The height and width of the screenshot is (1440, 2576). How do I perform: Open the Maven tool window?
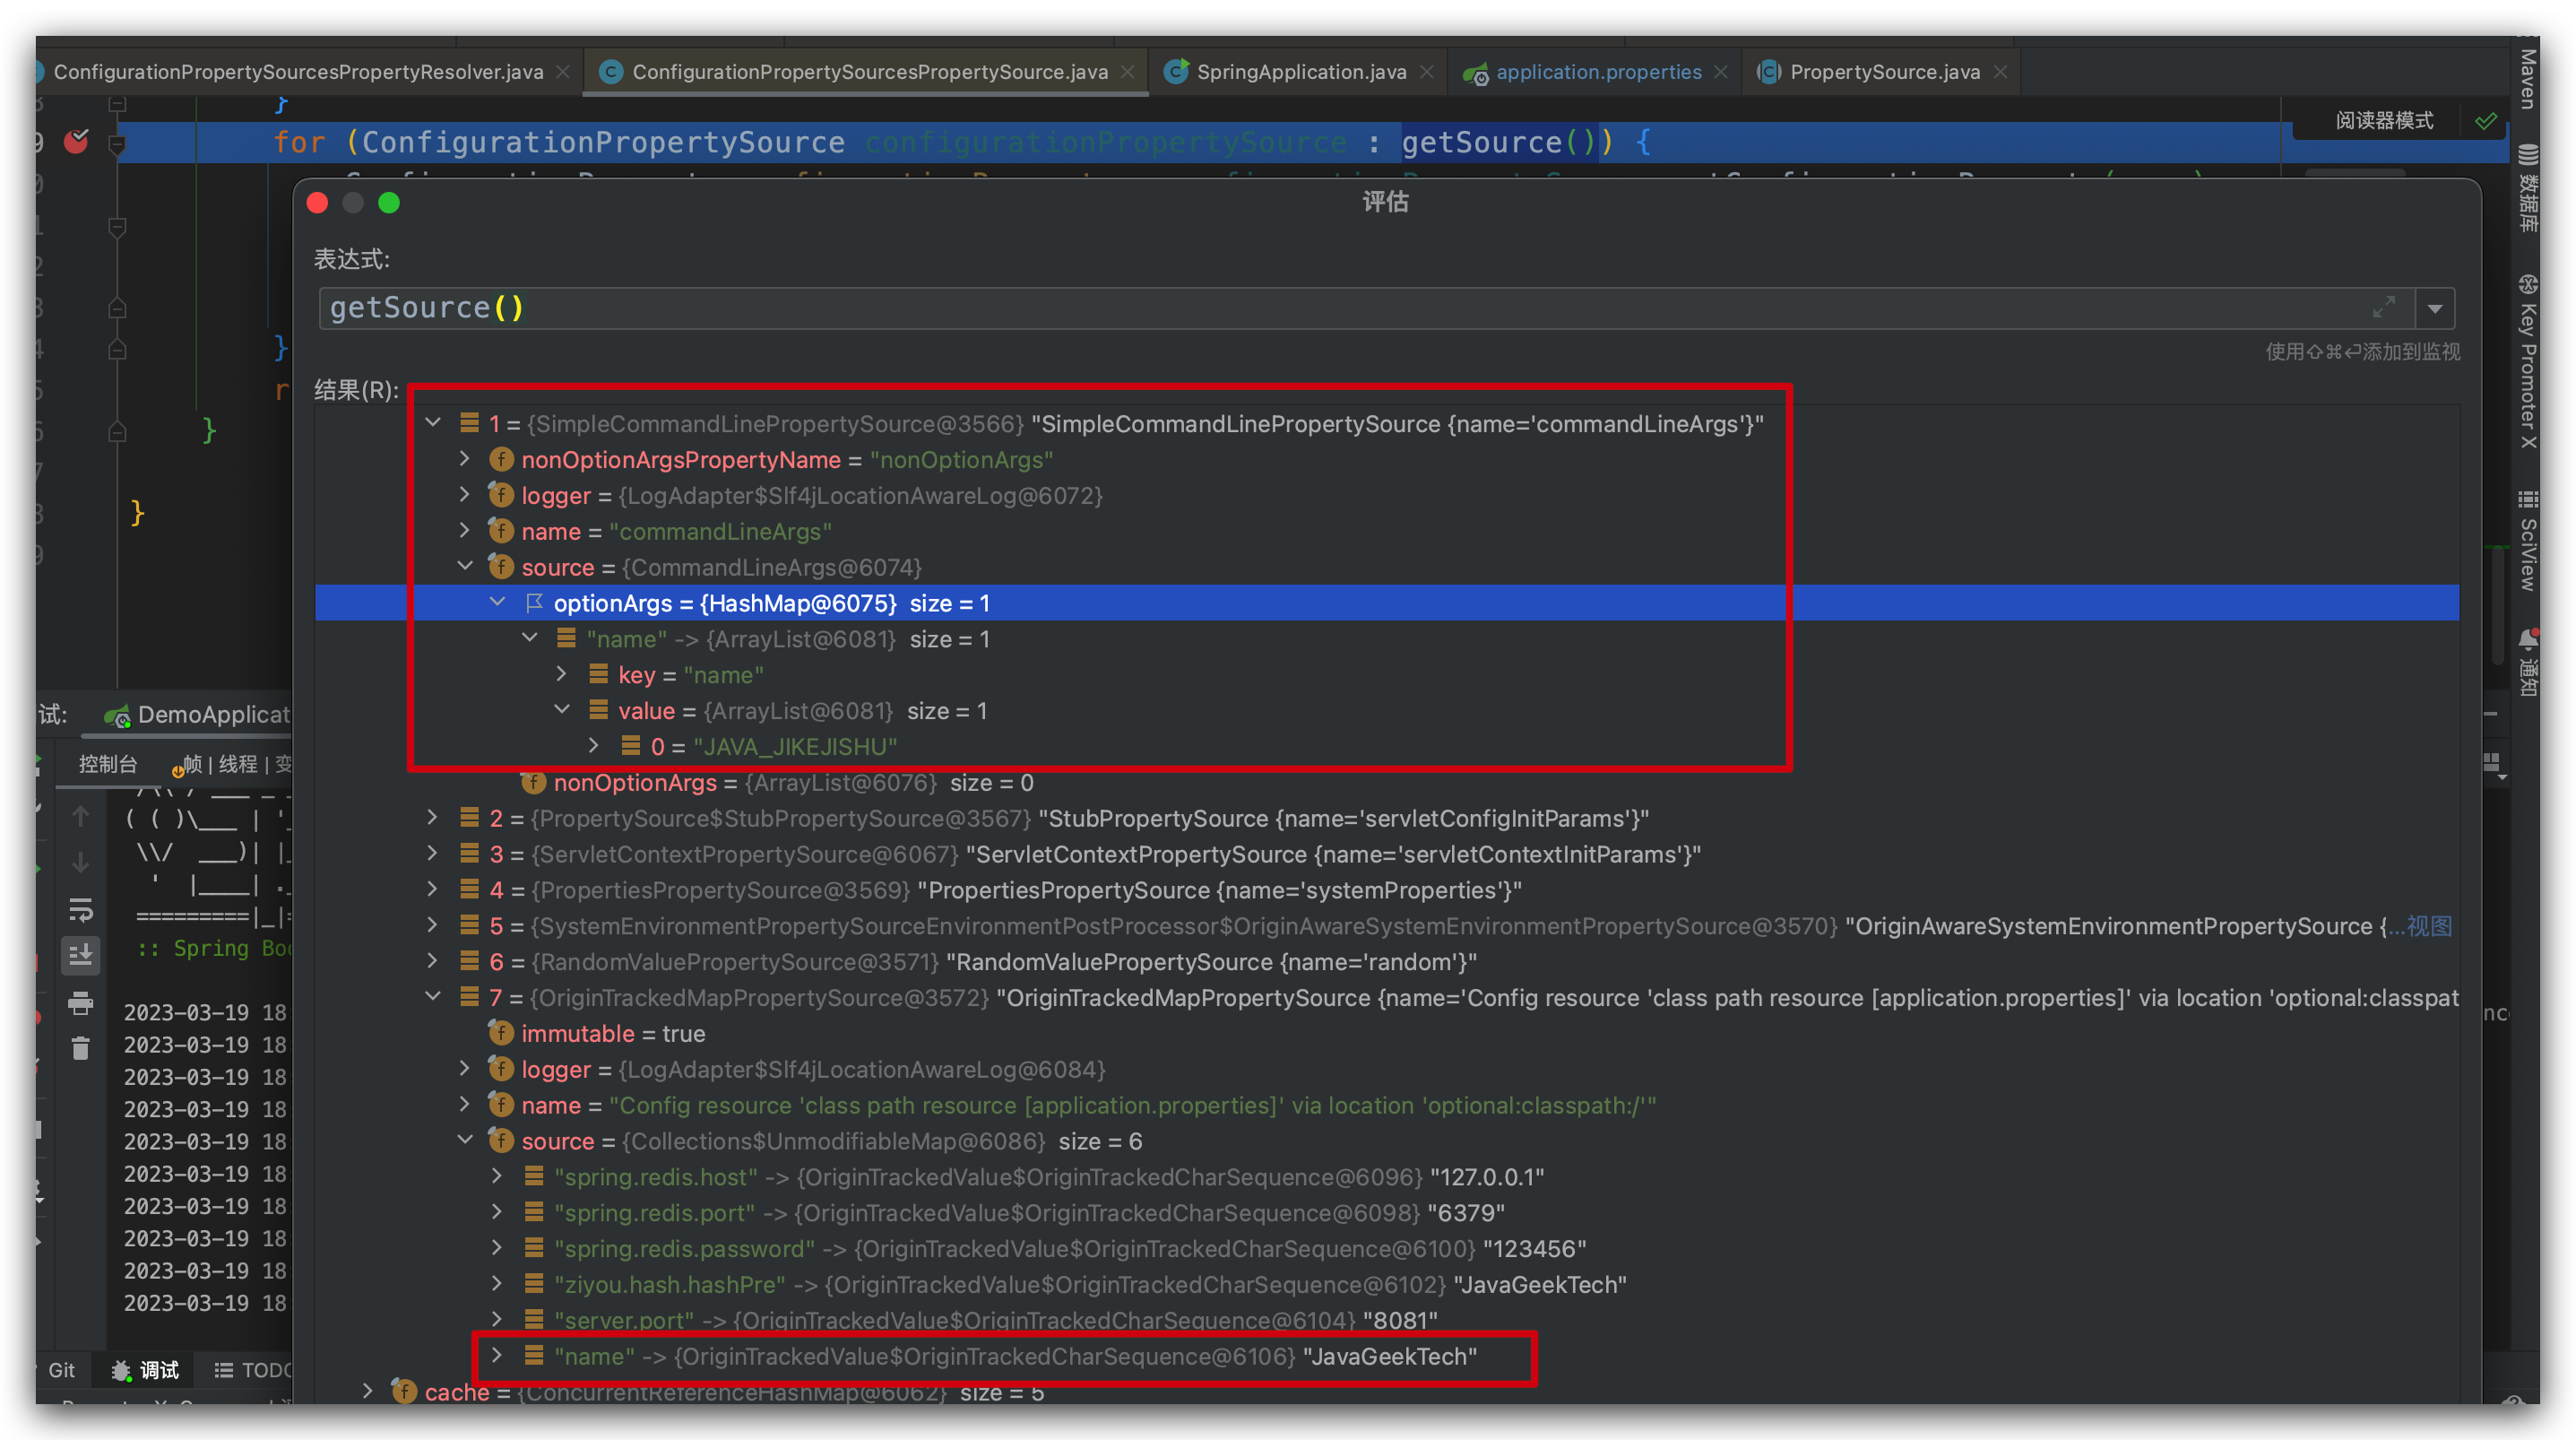[x=2529, y=78]
